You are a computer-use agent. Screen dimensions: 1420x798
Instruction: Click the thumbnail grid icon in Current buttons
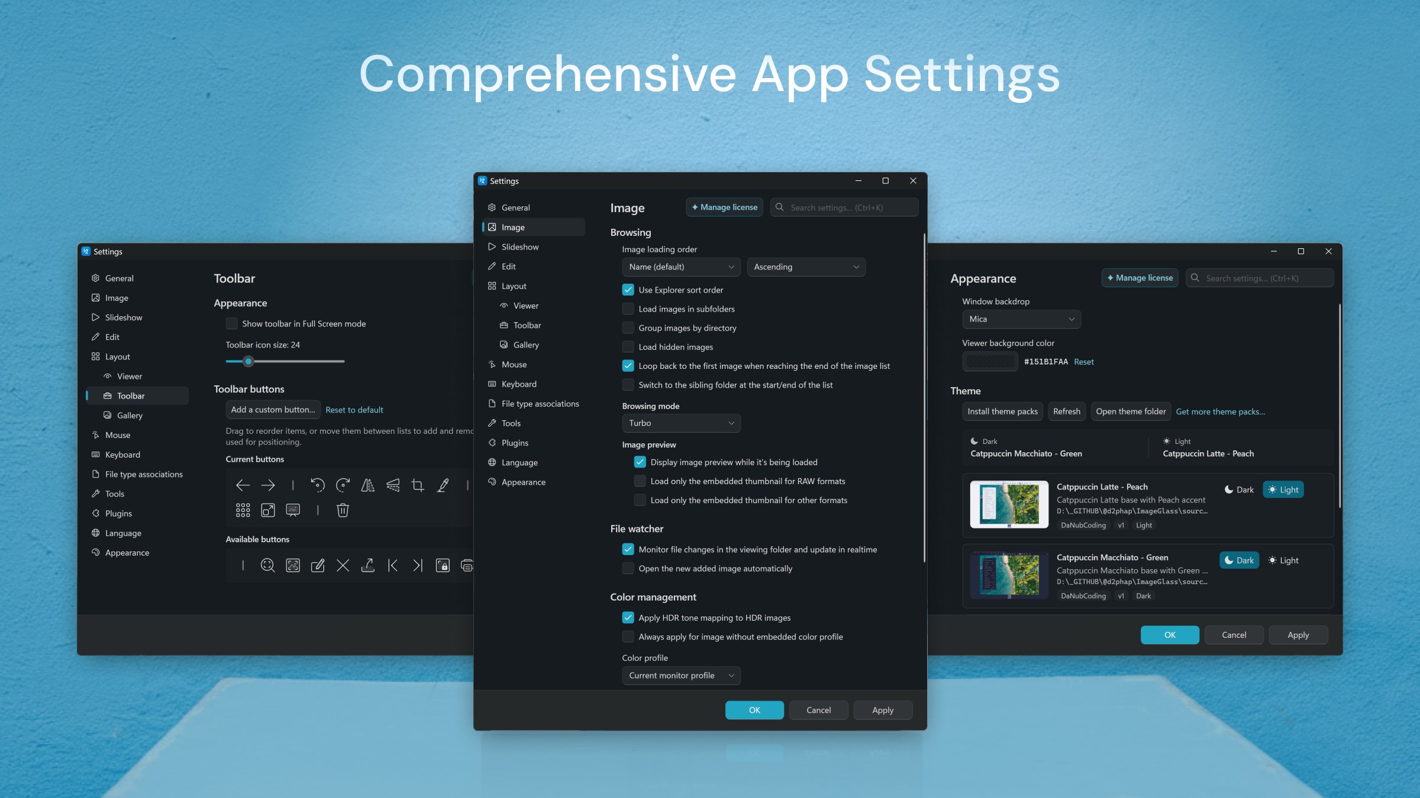click(243, 510)
